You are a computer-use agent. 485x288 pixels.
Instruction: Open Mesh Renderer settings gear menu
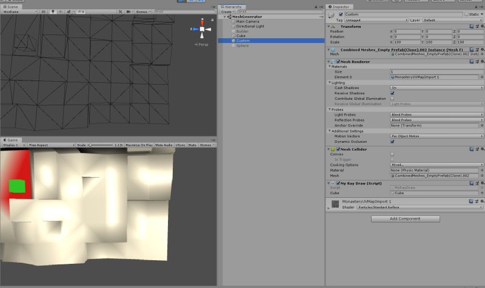(482, 62)
